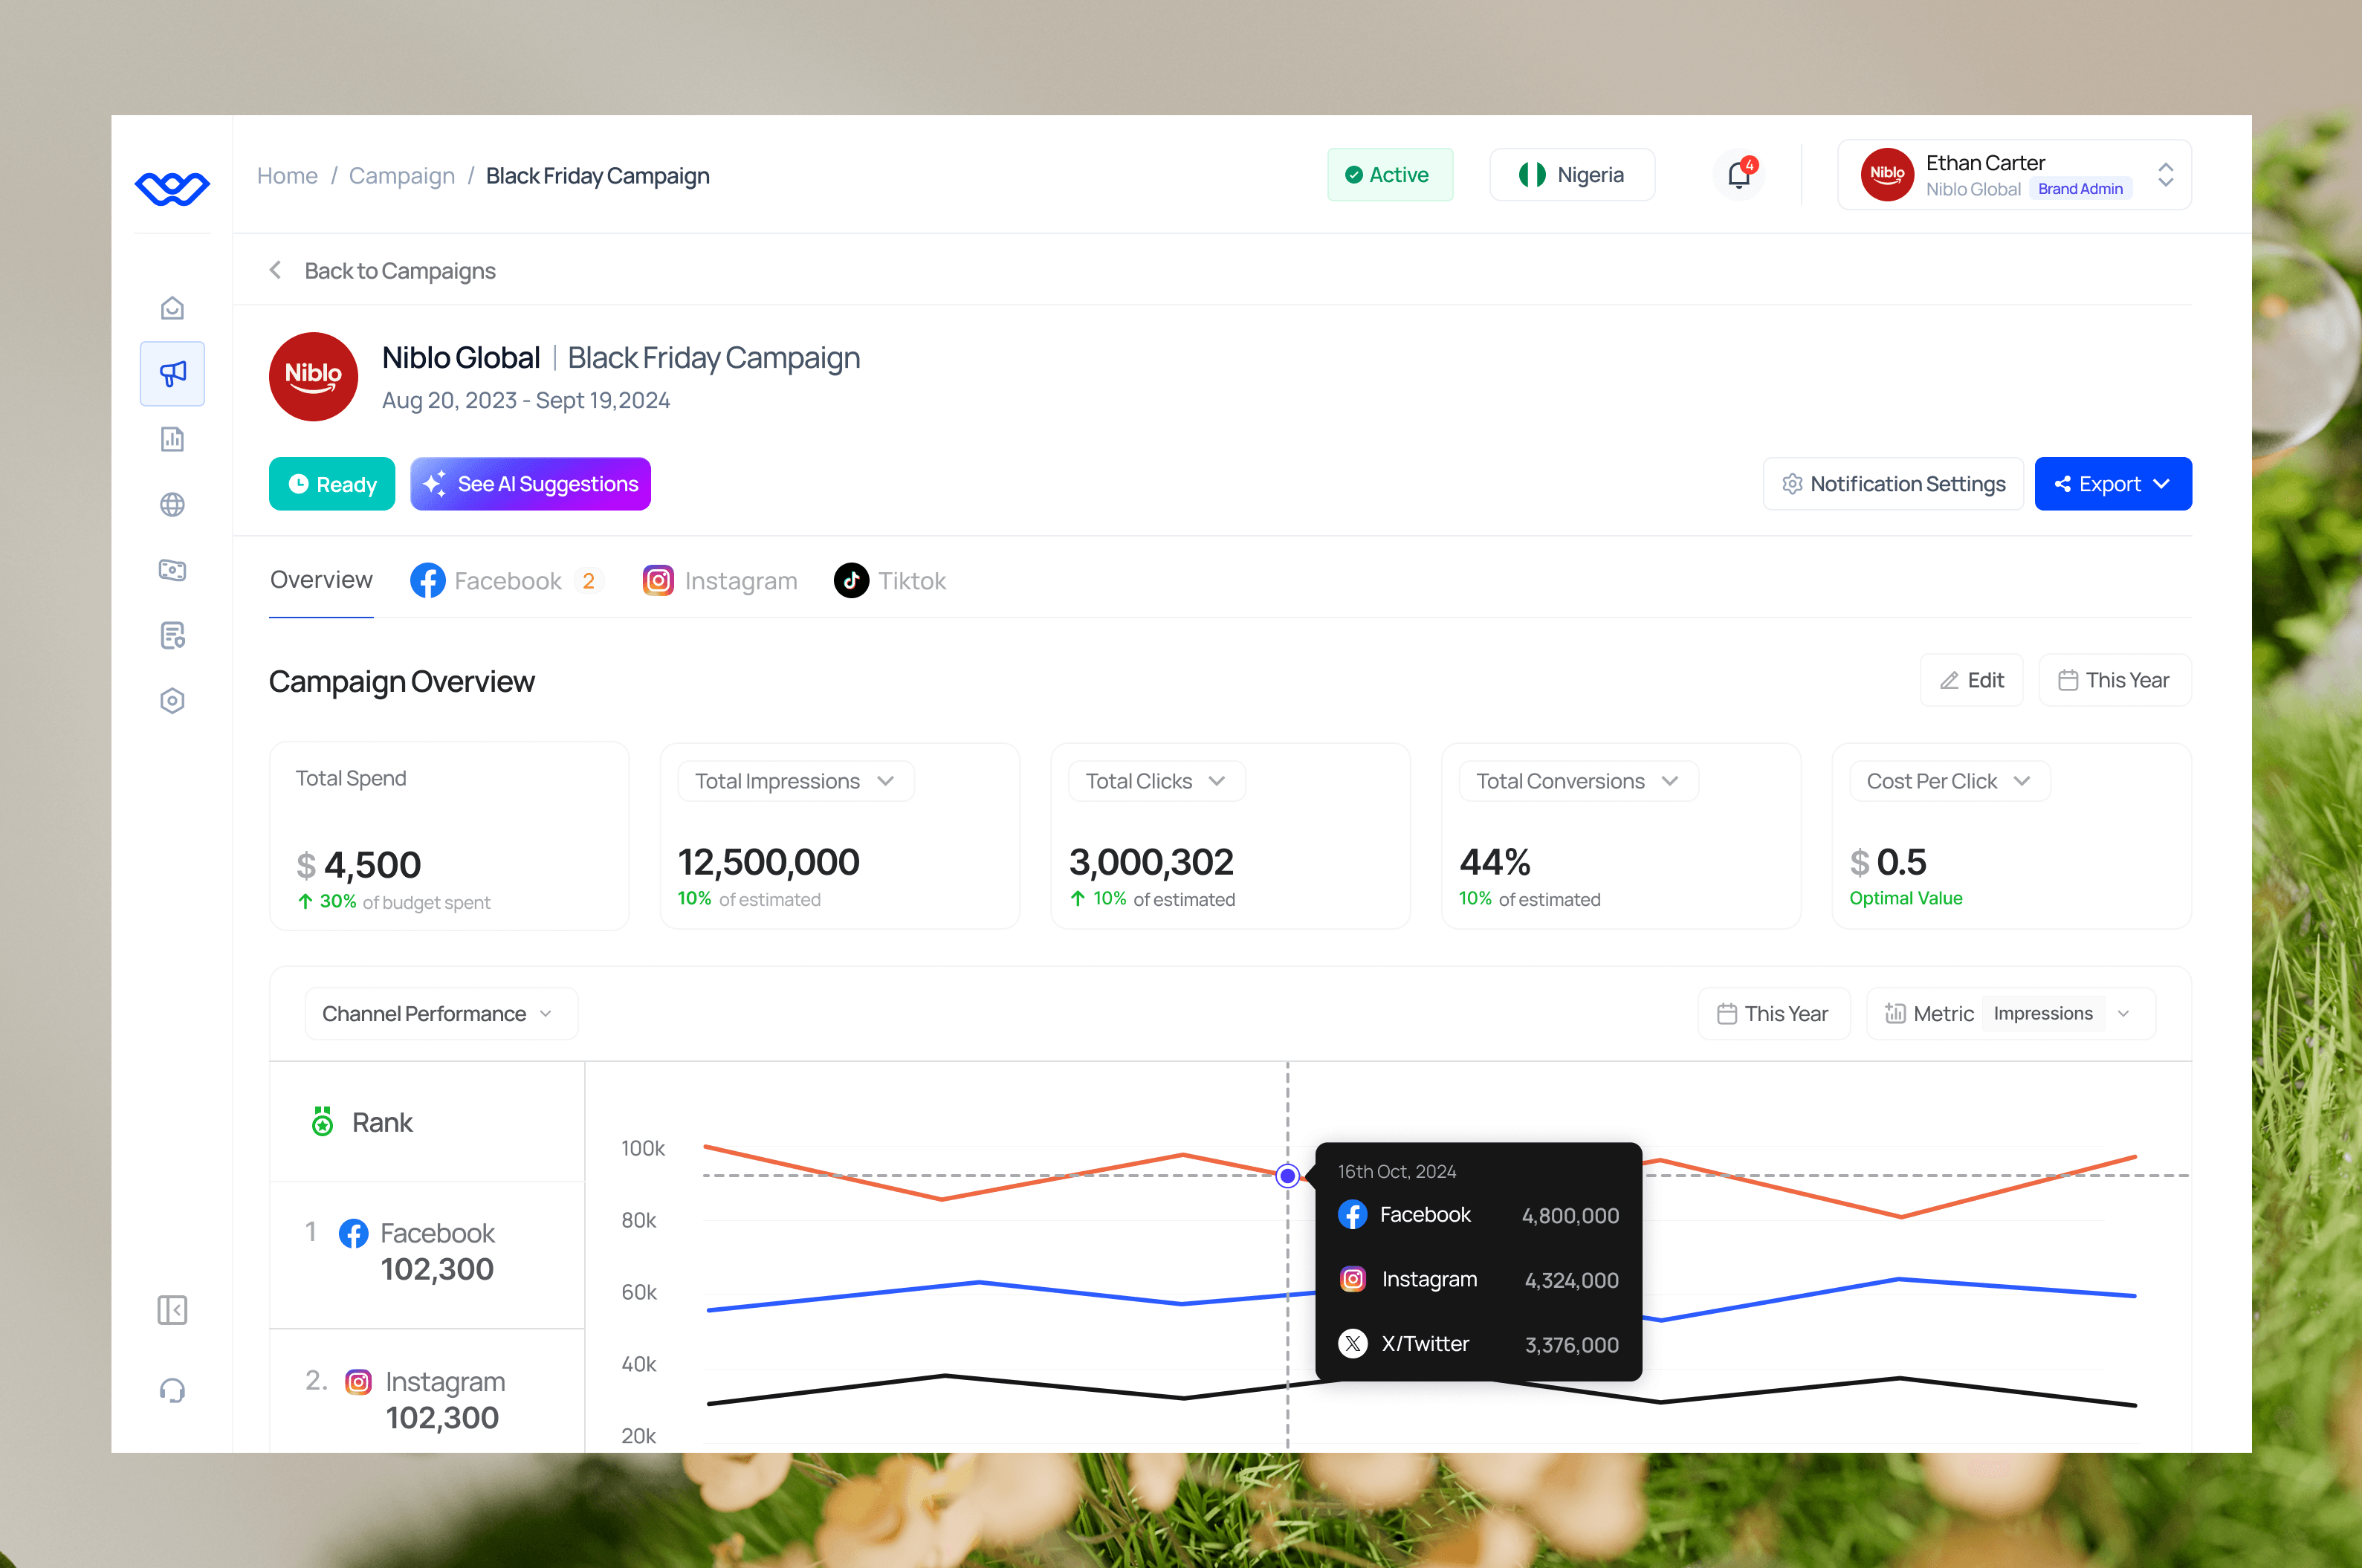Image resolution: width=2362 pixels, height=1568 pixels.
Task: Open Notification Settings
Action: pos(1893,484)
